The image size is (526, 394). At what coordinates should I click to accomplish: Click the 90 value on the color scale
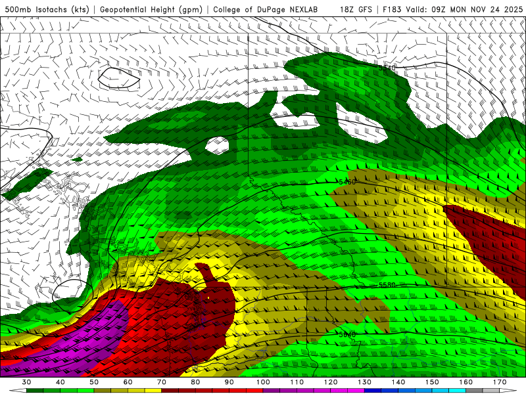(229, 382)
